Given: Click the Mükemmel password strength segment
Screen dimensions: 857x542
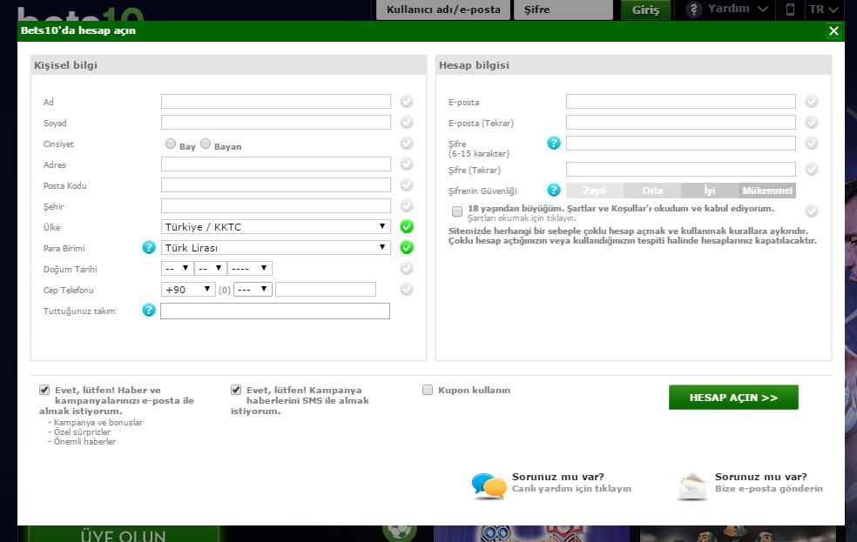Looking at the screenshot, I should click(766, 191).
